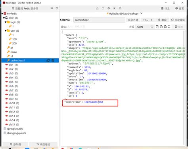Open the log panel button
The height and width of the screenshot is (149, 188).
tap(165, 8)
